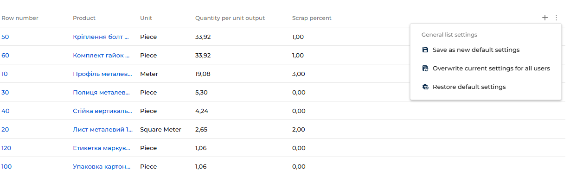
Task: Open the three-dot list settings menu
Action: click(x=556, y=18)
